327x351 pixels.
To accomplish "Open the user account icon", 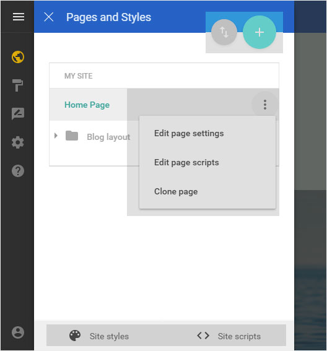I will 18,332.
